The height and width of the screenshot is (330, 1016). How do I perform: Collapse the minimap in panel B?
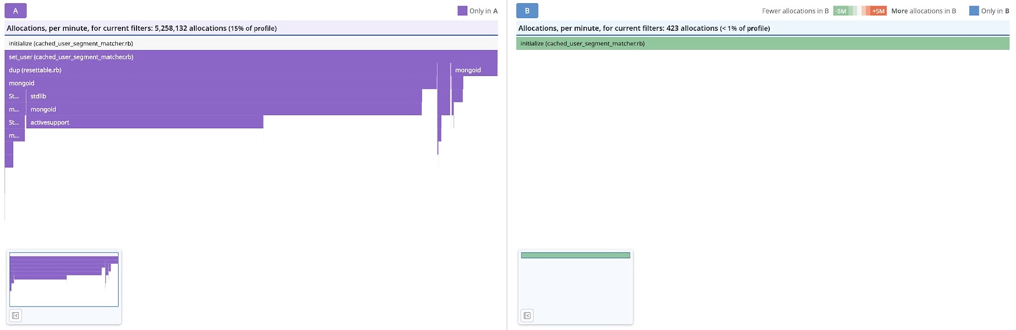pyautogui.click(x=527, y=315)
